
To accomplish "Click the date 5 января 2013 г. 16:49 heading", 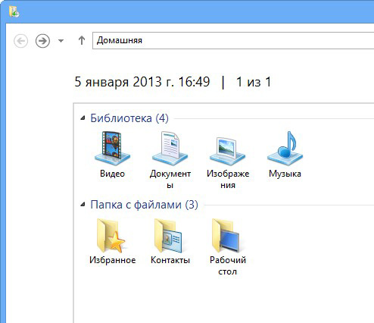I will (142, 82).
